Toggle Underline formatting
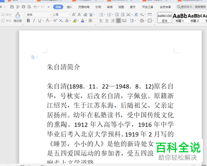The height and width of the screenshot is (166, 207). click(40, 21)
